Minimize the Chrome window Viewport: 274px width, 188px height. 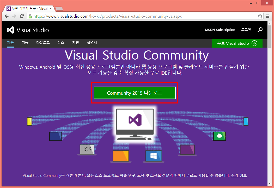click(x=251, y=3)
